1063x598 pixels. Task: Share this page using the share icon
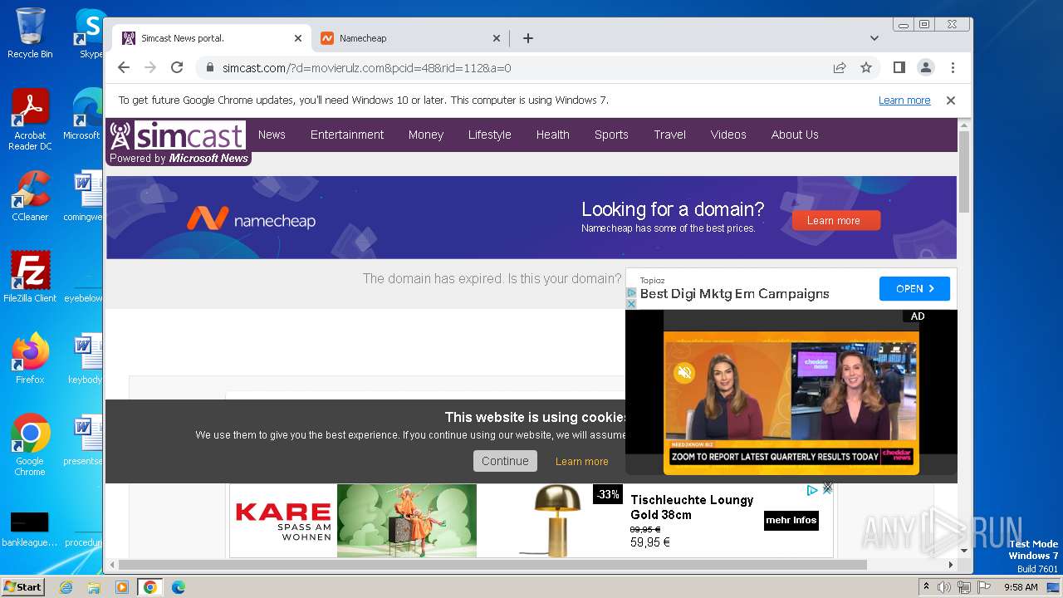[x=840, y=67]
